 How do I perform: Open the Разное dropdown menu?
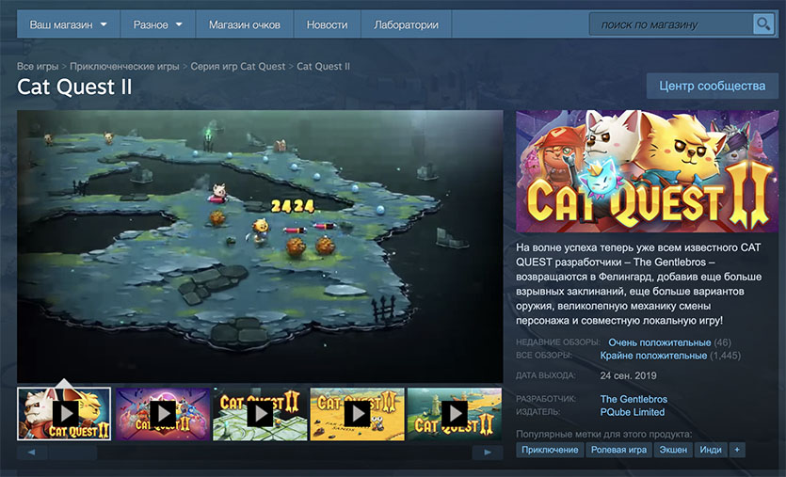pos(157,24)
